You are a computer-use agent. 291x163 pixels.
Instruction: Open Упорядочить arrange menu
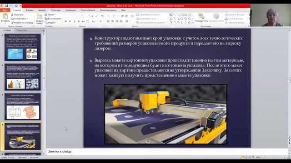click(201, 18)
